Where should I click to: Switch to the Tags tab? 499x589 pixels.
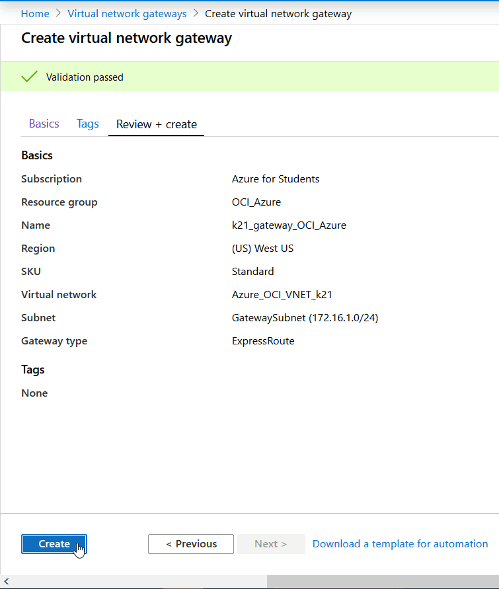coord(87,124)
